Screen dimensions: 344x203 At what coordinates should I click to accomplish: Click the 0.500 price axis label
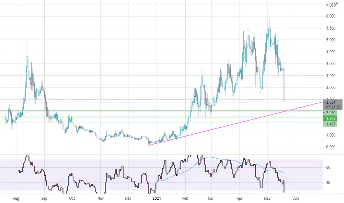point(331,147)
